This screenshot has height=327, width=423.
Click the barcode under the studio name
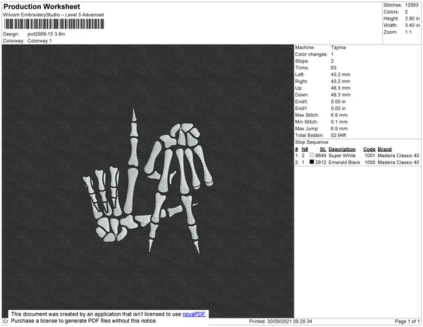pos(53,24)
